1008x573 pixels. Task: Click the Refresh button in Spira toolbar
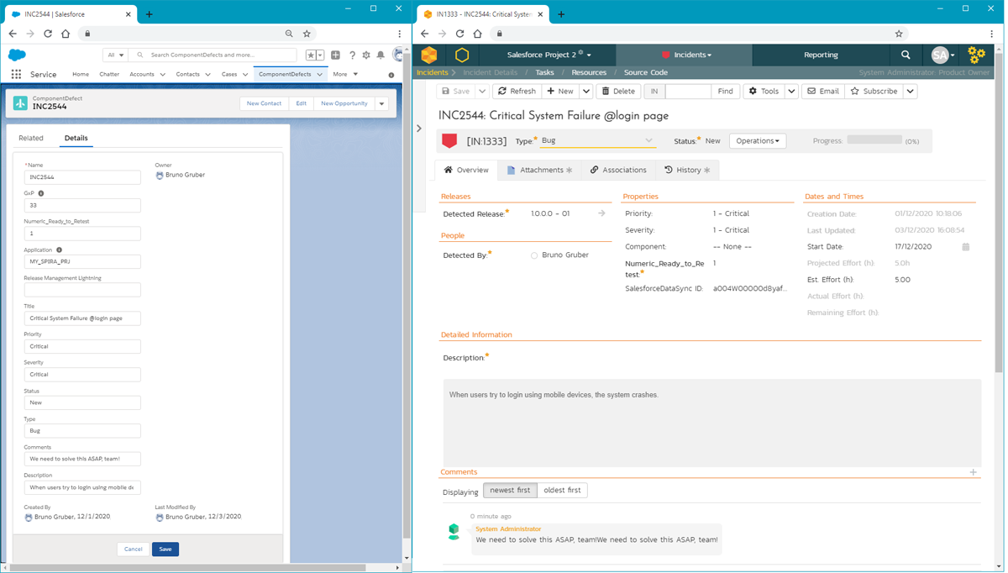pyautogui.click(x=516, y=91)
